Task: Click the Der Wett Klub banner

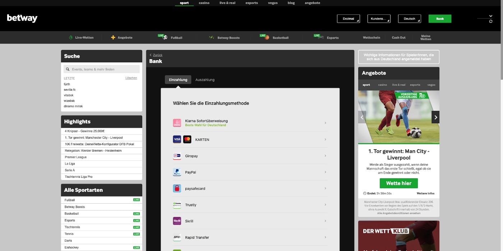Action: pyautogui.click(x=399, y=236)
